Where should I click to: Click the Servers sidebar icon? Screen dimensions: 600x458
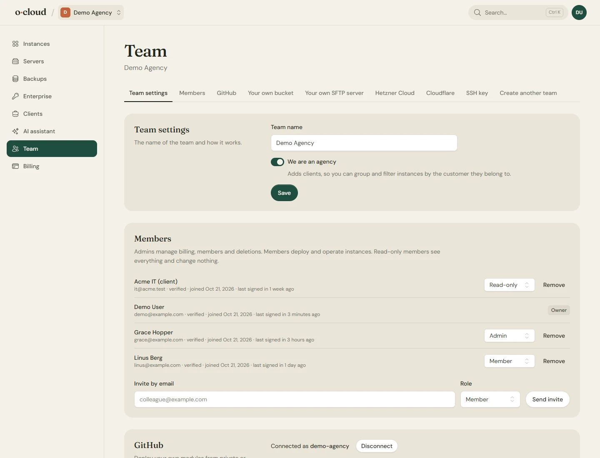click(15, 61)
